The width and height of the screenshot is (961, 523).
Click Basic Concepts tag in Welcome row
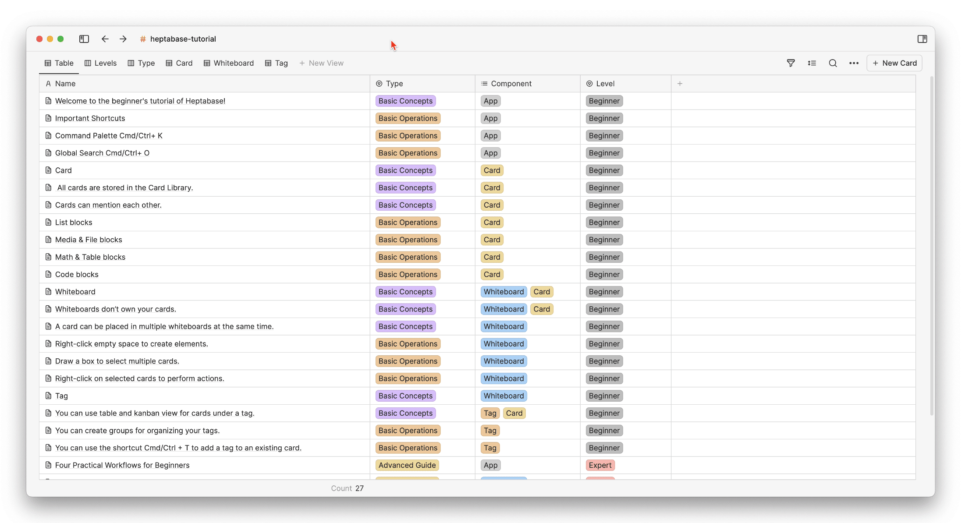(x=405, y=101)
